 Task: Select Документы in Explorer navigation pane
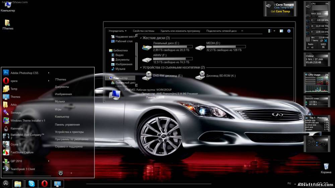tap(120, 60)
